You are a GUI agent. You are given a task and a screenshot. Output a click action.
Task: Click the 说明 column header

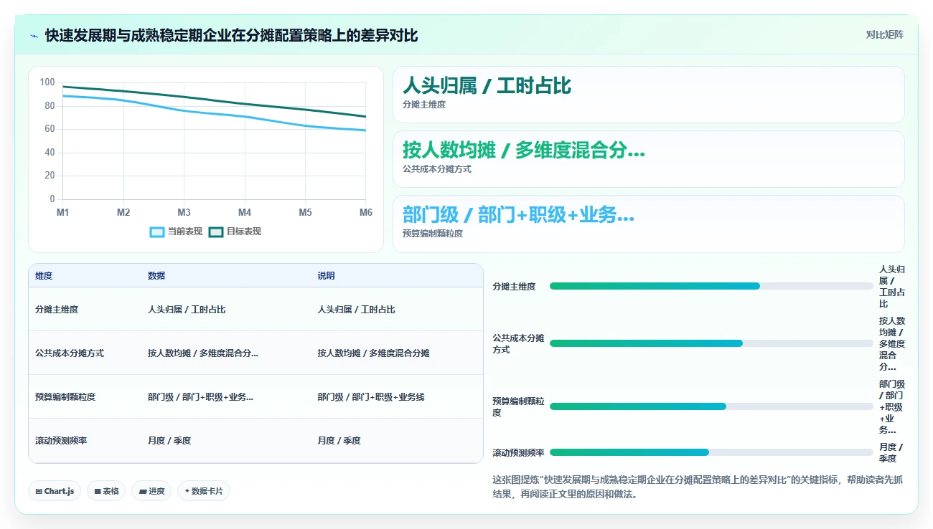pyautogui.click(x=327, y=276)
